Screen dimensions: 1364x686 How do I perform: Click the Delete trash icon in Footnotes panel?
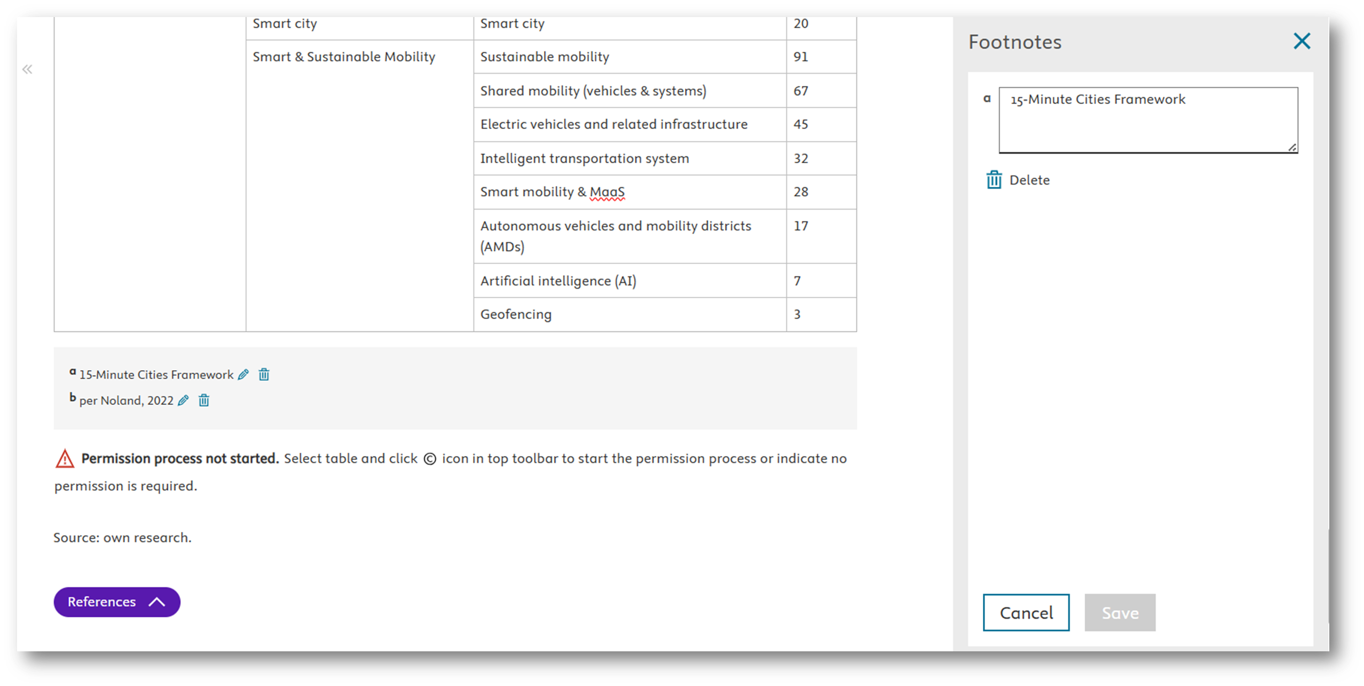pos(994,180)
